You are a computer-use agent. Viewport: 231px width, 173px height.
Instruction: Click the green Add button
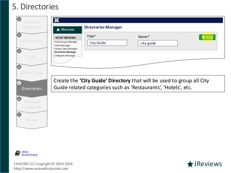[x=207, y=37]
